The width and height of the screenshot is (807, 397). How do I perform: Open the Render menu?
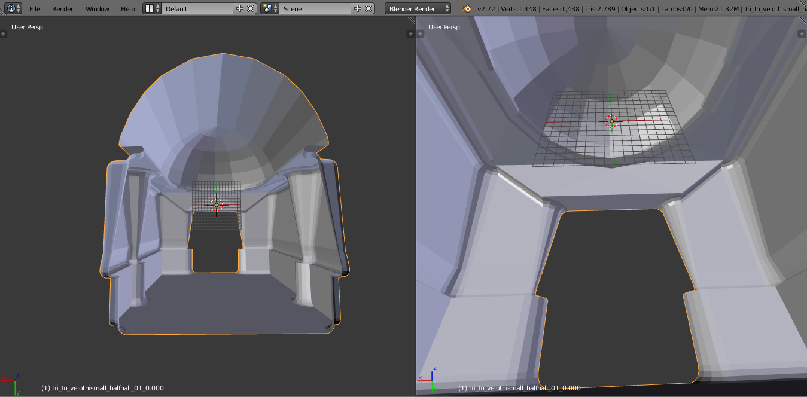point(63,9)
